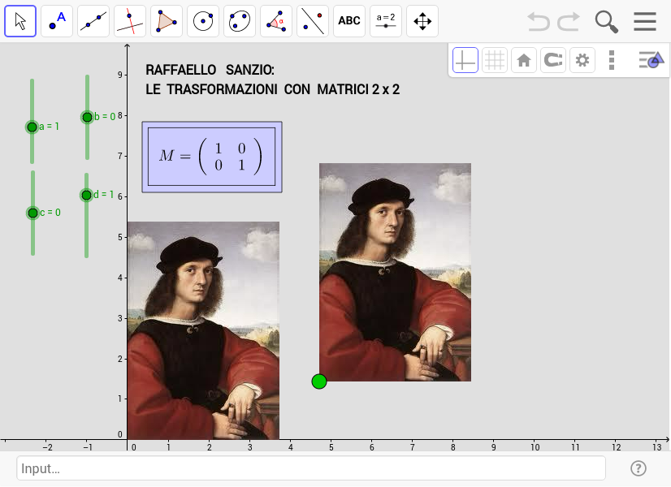Image resolution: width=671 pixels, height=487 pixels.
Task: Select the Circle with Center tool
Action: point(203,21)
